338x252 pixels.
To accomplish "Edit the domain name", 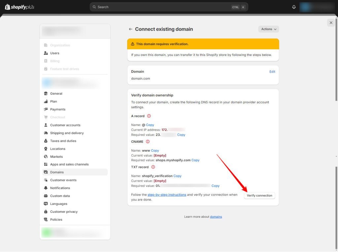I will click(x=272, y=71).
